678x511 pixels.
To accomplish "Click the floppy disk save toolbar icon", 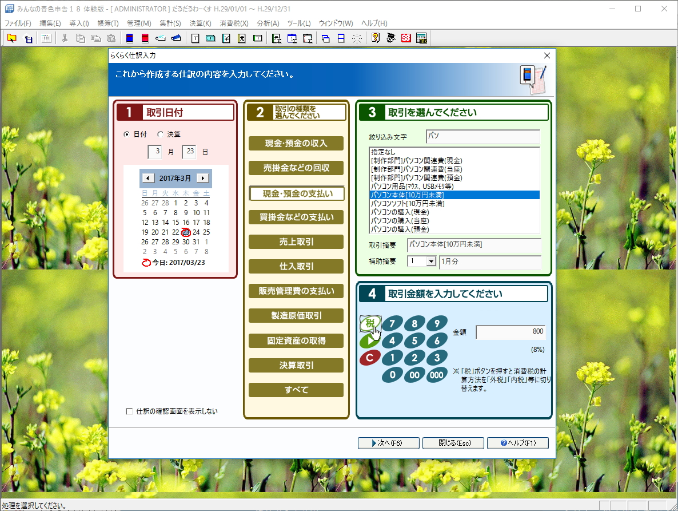I will (28, 38).
